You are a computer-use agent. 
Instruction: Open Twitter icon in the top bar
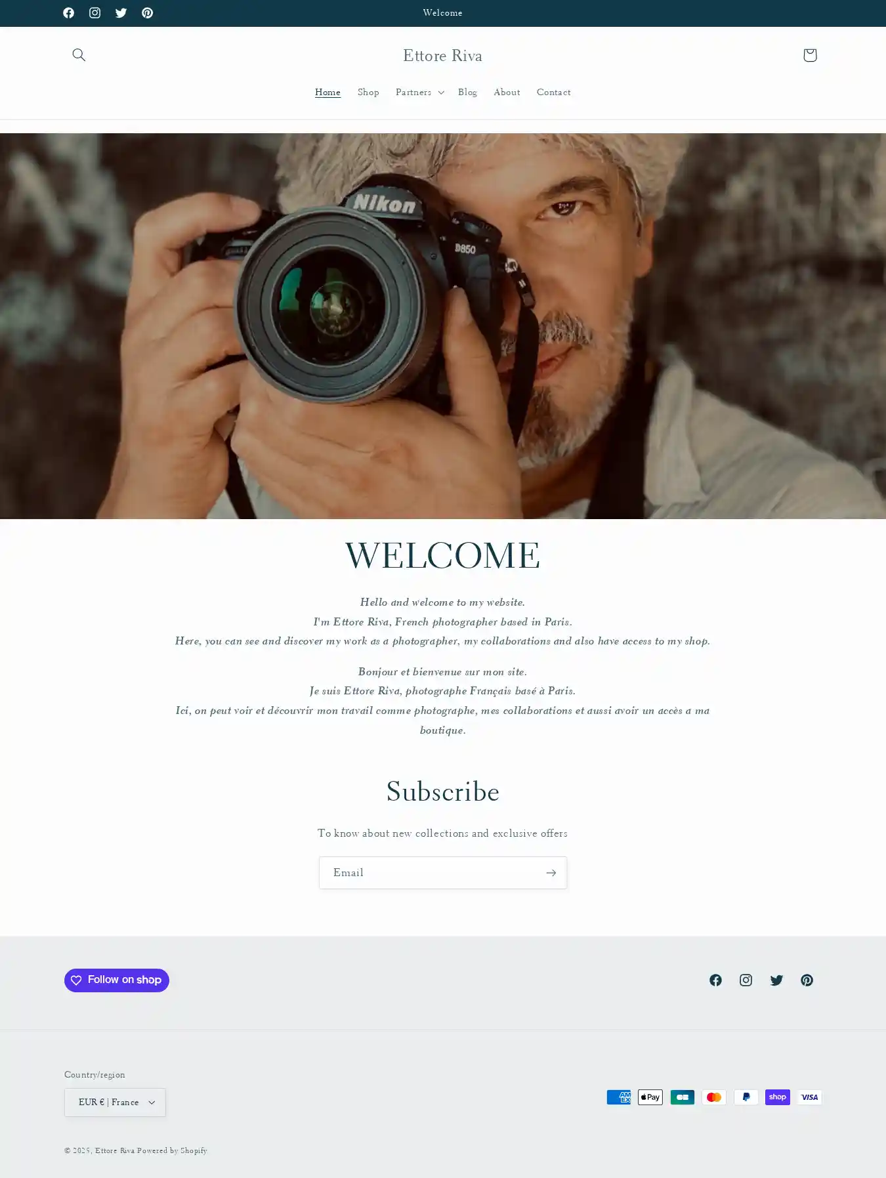click(121, 13)
